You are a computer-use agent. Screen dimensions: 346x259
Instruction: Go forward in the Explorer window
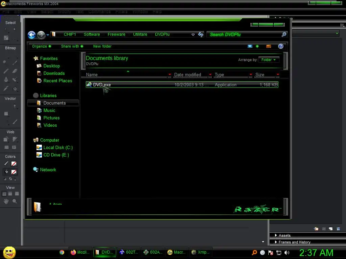pos(41,35)
